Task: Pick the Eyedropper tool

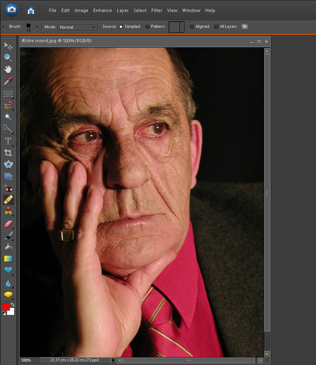Action: 8,81
